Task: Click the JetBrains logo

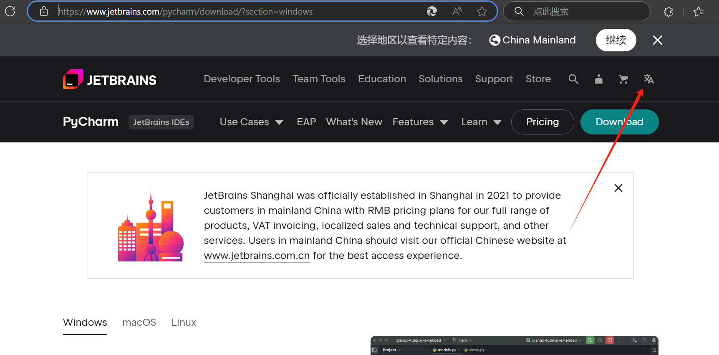Action: [110, 79]
